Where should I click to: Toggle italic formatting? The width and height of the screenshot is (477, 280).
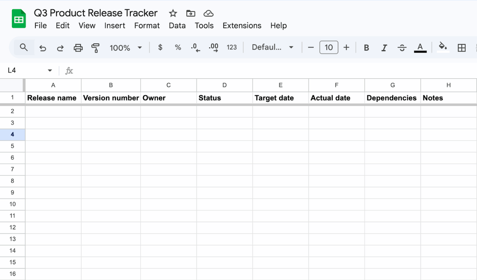[x=384, y=48]
